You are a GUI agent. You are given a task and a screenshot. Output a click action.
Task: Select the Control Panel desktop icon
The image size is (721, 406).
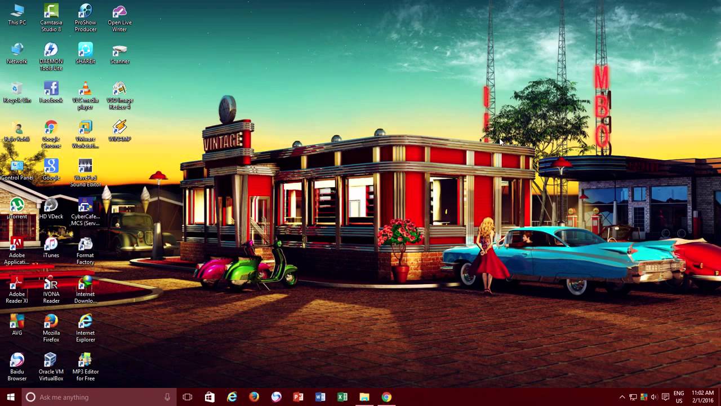17,170
